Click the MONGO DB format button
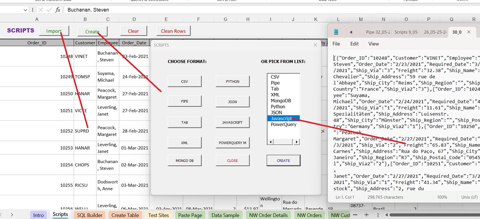Viewport: 480px width, 219px height. [184, 160]
